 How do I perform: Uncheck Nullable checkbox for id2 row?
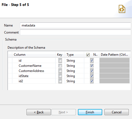point(92,81)
